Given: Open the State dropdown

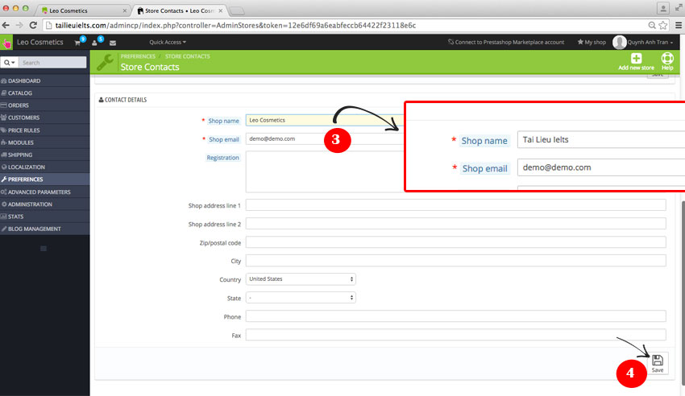Looking at the screenshot, I should pyautogui.click(x=301, y=298).
